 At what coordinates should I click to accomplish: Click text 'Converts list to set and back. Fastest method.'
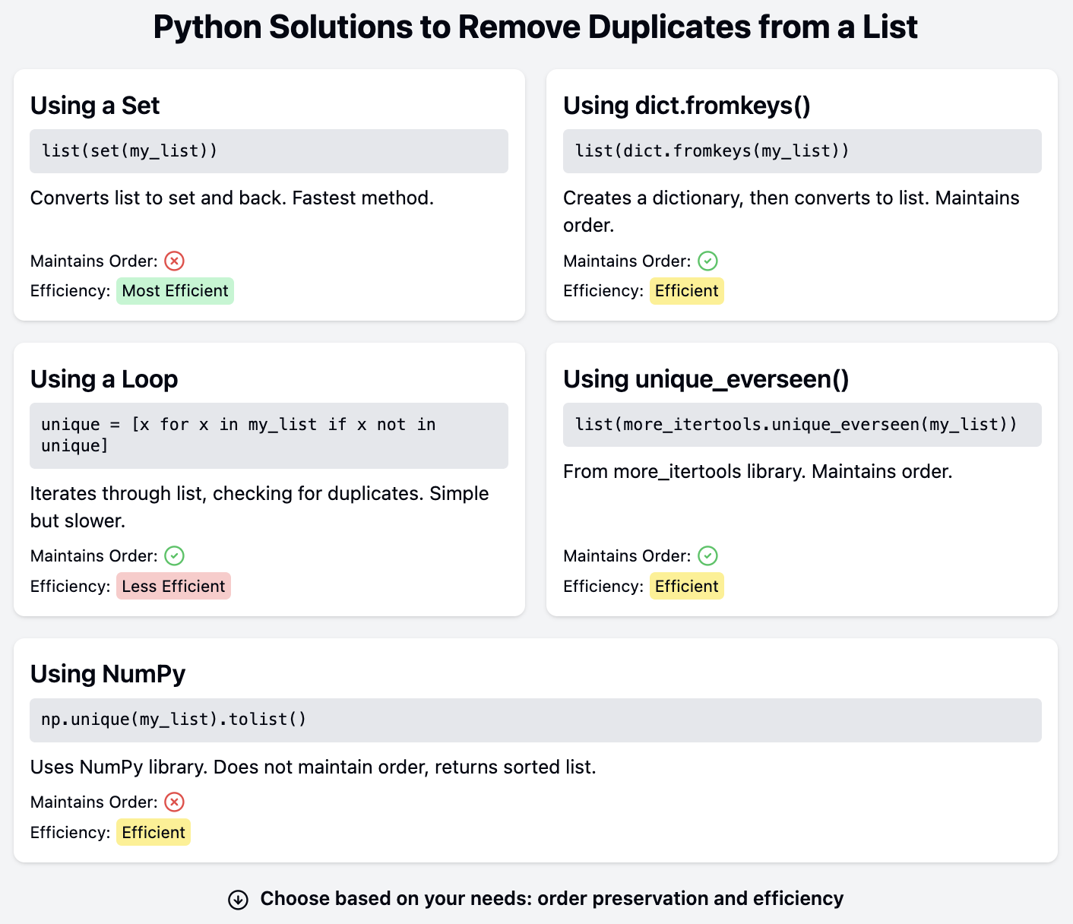click(232, 198)
